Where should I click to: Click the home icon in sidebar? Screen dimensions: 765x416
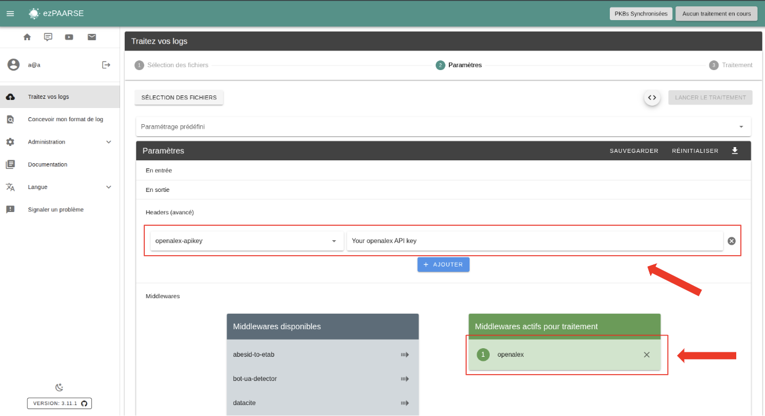(27, 37)
